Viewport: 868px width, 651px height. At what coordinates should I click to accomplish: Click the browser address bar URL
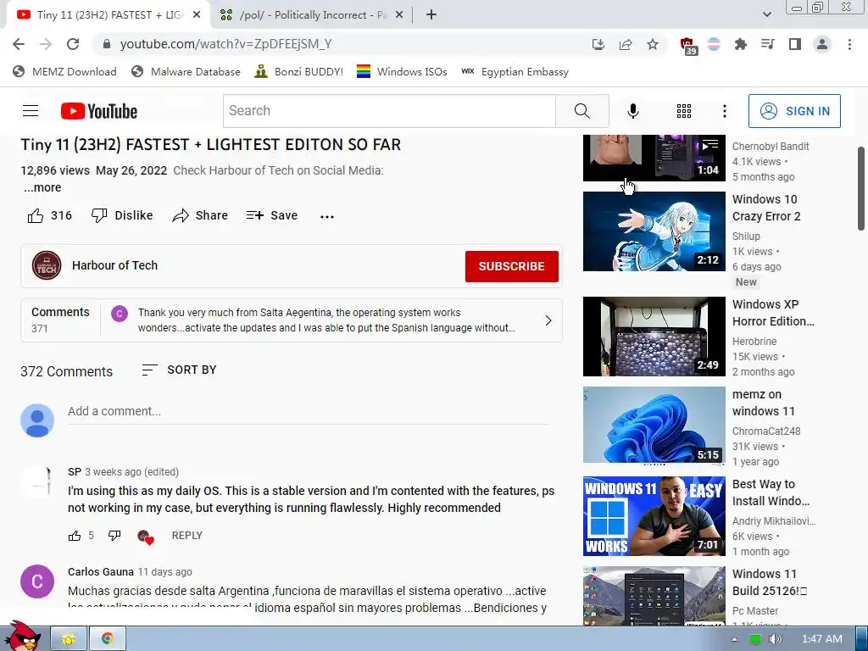click(x=225, y=44)
